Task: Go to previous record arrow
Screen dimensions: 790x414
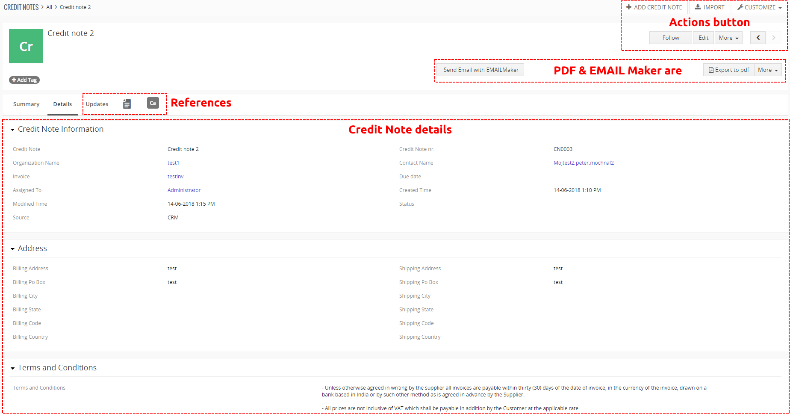Action: (758, 38)
